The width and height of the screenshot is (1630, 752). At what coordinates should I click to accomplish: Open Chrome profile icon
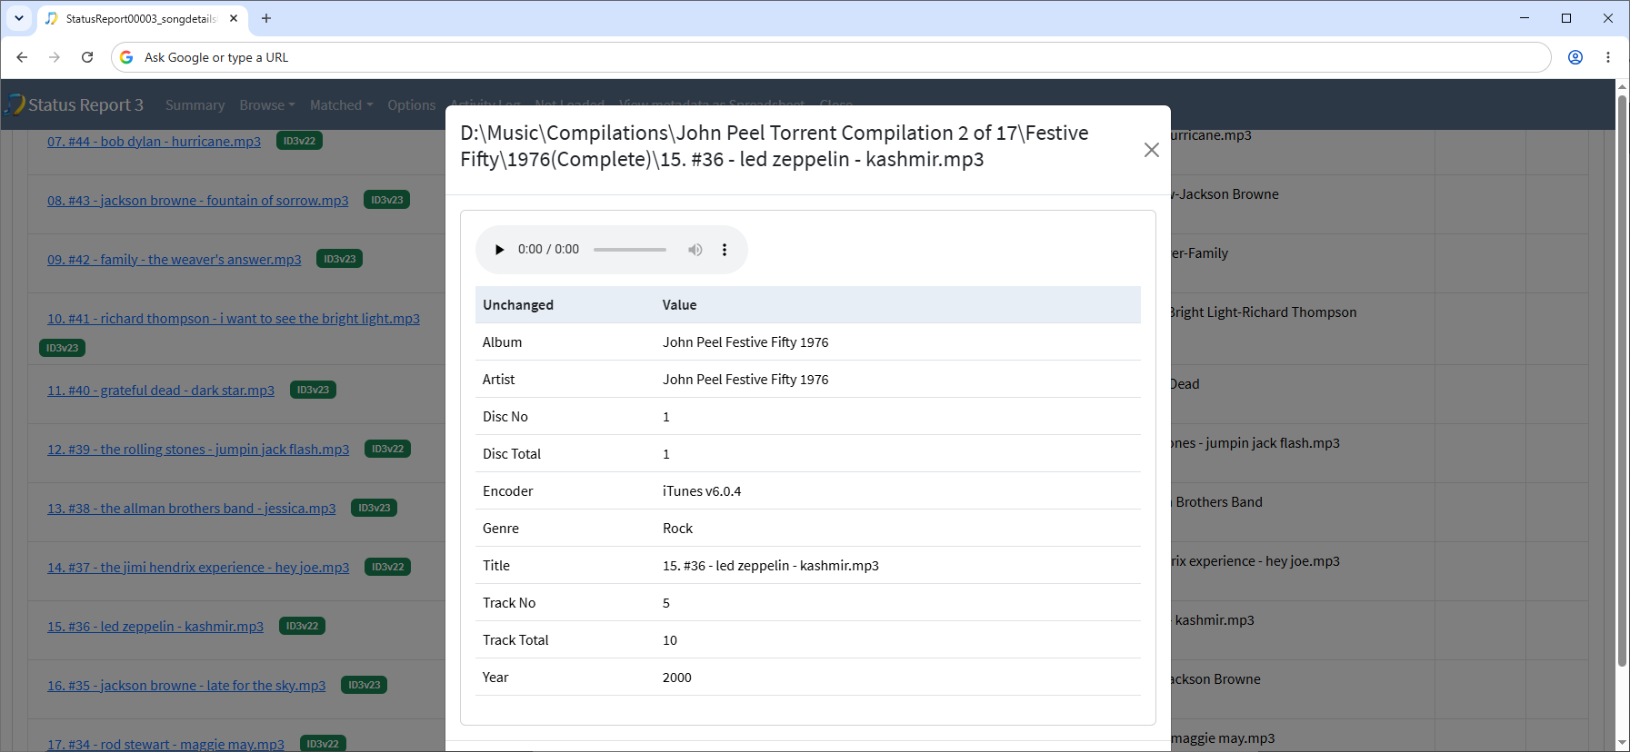point(1575,57)
